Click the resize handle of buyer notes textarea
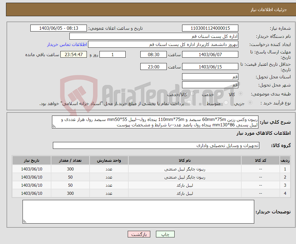The image size is (296, 244). (25, 221)
